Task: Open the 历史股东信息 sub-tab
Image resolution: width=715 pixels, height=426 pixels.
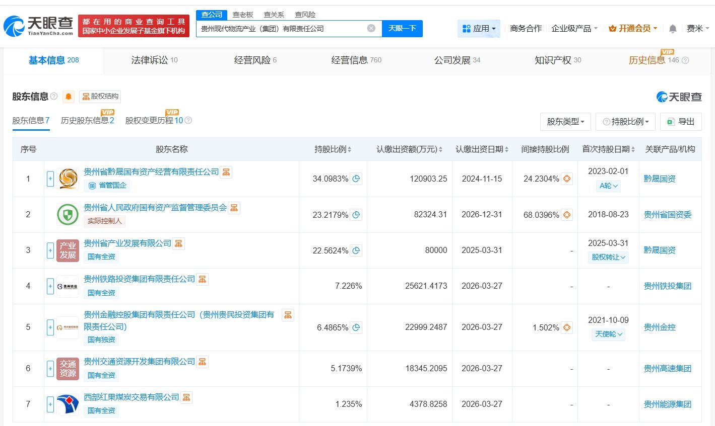Action: coord(87,121)
